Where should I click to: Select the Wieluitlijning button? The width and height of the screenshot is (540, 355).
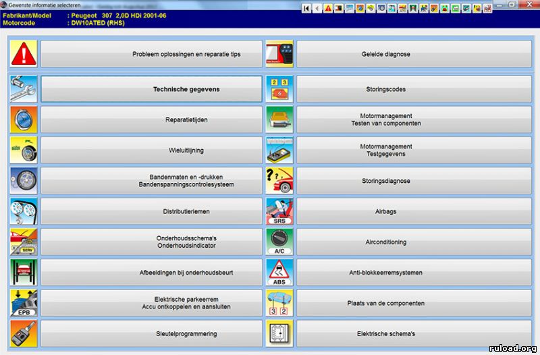pos(151,150)
